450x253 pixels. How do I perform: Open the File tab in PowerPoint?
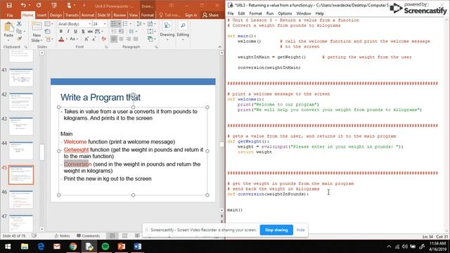click(x=10, y=15)
